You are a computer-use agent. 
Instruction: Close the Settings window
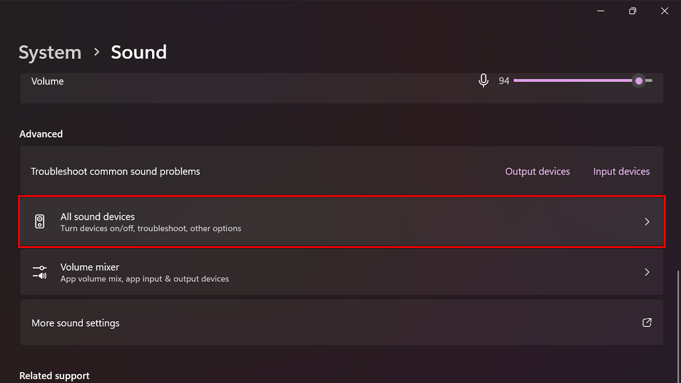point(665,11)
